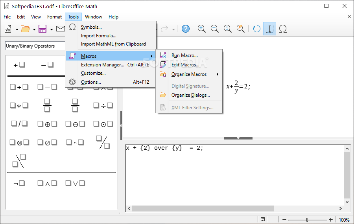Click the Zoom 100% magnifier icon
Viewport: 354px width, 224px height.
coord(228,29)
